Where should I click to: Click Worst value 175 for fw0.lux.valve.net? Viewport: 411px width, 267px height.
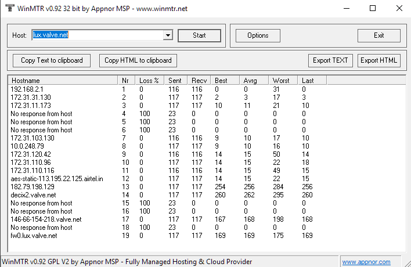(x=278, y=236)
